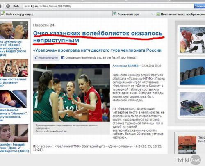The height and width of the screenshot is (166, 205).
Task: Open author link Александр БЕЛЯЕВ
Action: tap(125, 66)
